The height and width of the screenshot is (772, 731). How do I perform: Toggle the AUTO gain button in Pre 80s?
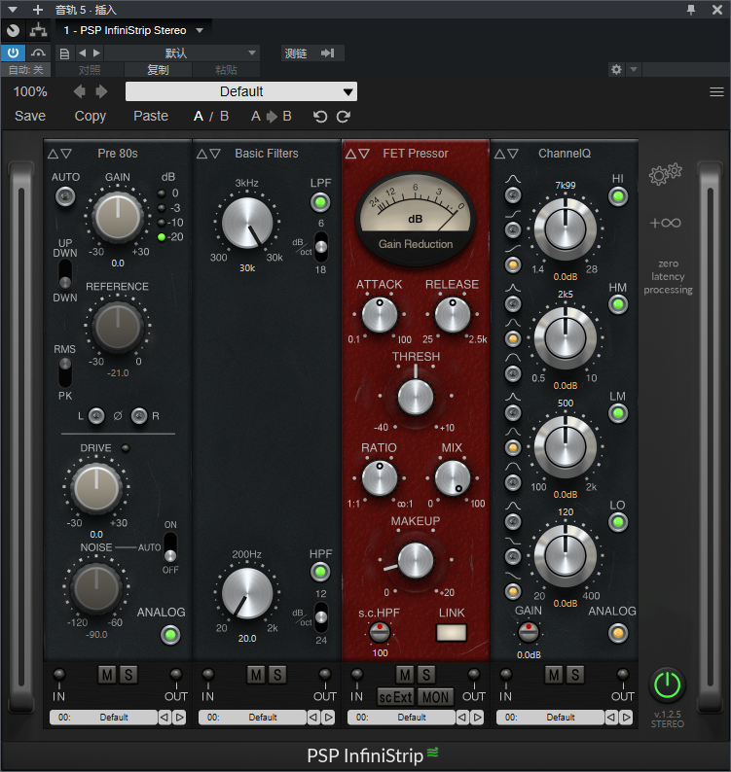tap(65, 197)
